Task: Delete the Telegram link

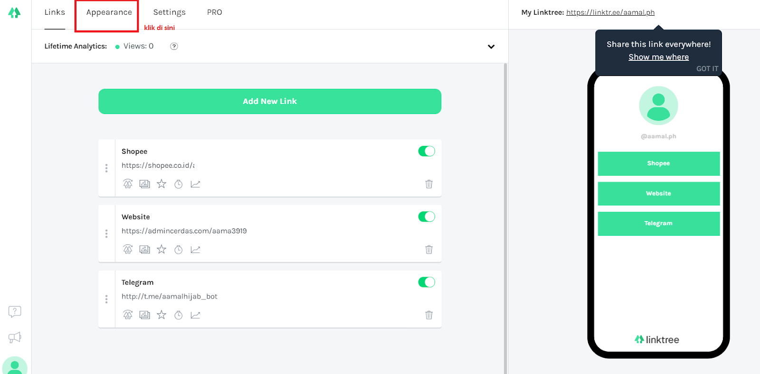Action: (429, 315)
